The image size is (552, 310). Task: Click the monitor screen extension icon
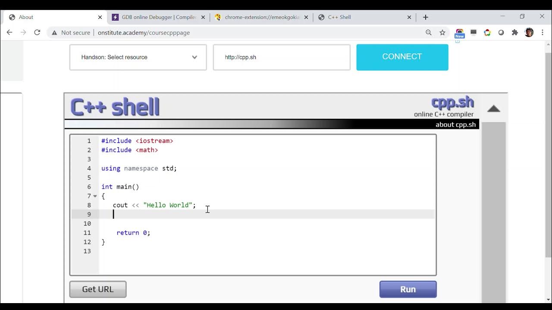[474, 32]
